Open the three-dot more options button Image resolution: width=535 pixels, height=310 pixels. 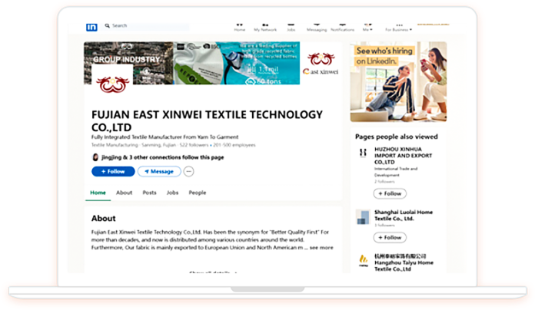coord(188,172)
